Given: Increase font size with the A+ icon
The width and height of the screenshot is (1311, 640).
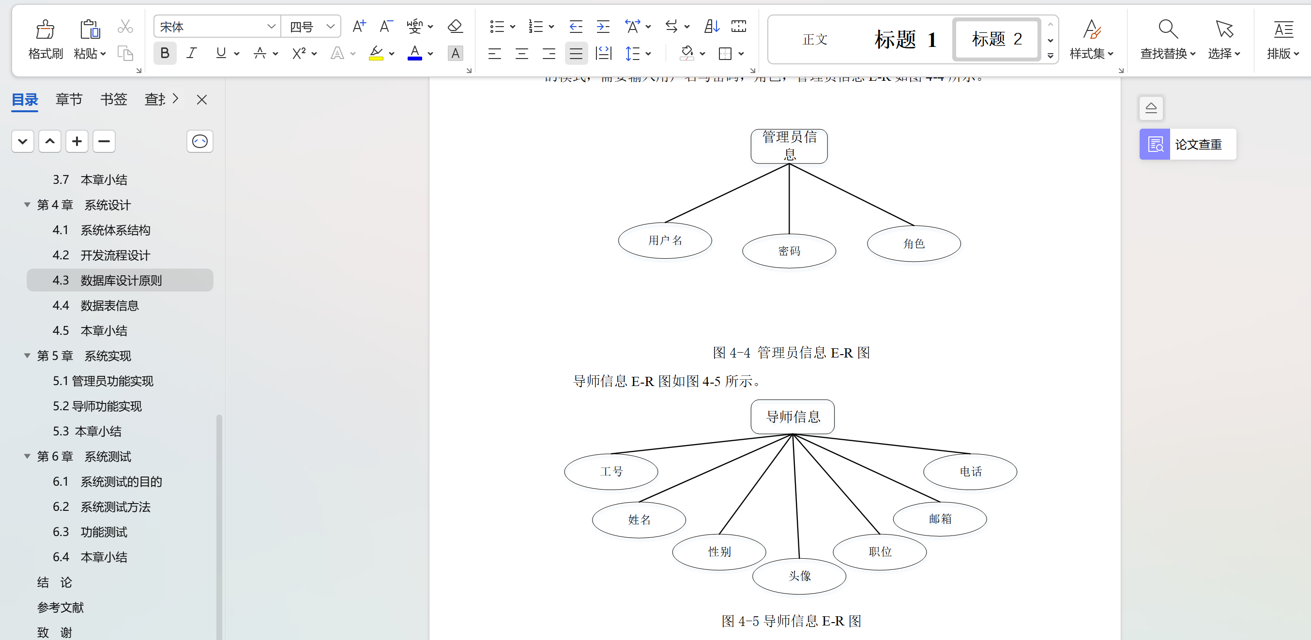Looking at the screenshot, I should (x=359, y=26).
